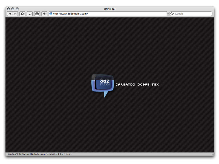
Task: Click the globe site icon in address bar
Action: coord(51,14)
